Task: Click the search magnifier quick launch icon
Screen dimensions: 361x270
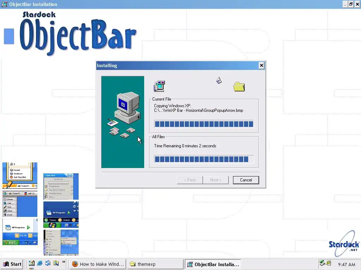Action: pyautogui.click(x=56, y=263)
